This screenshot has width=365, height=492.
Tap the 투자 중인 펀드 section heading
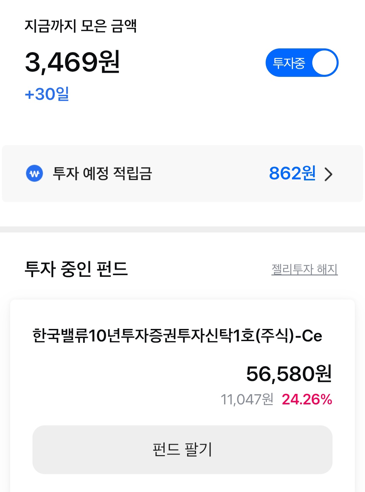(x=76, y=269)
